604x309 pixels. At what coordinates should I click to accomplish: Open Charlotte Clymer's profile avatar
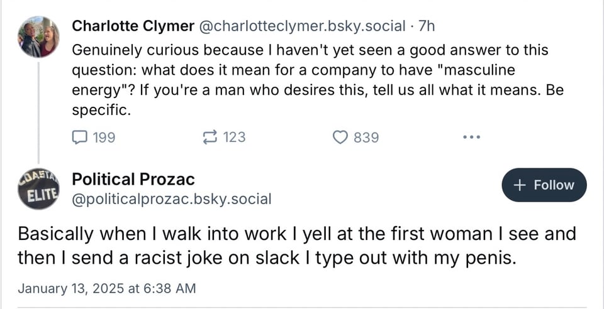[x=39, y=36]
